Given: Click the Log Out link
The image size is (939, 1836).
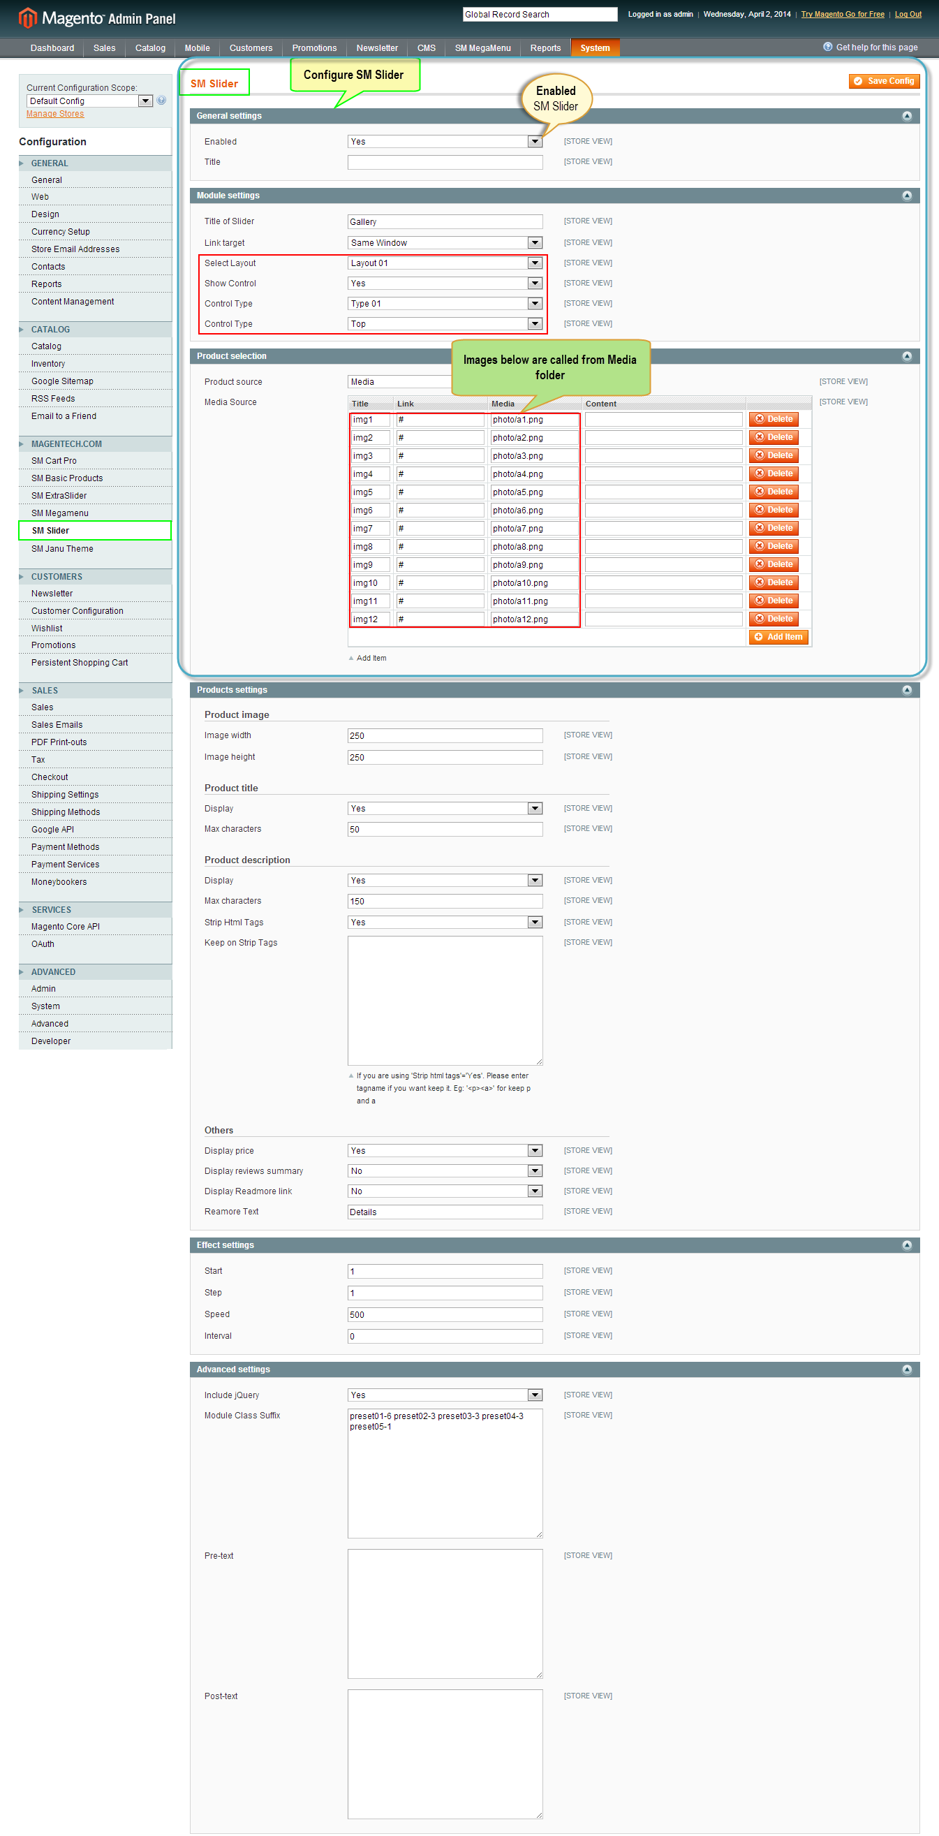Looking at the screenshot, I should tap(908, 14).
